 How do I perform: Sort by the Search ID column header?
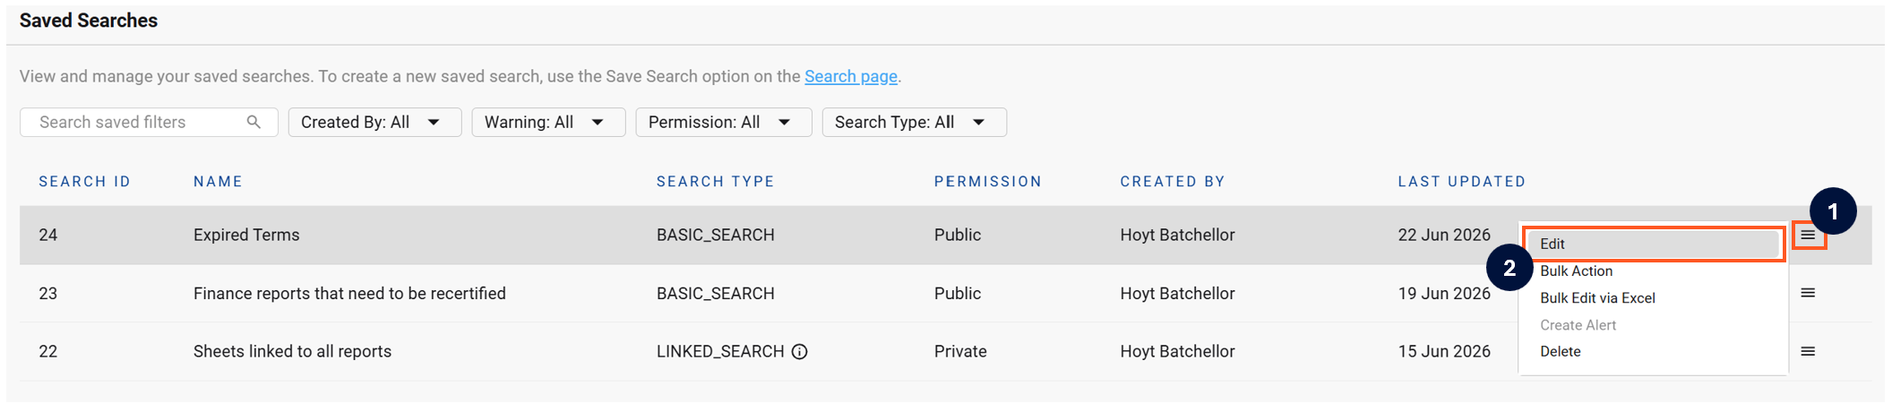coord(84,181)
